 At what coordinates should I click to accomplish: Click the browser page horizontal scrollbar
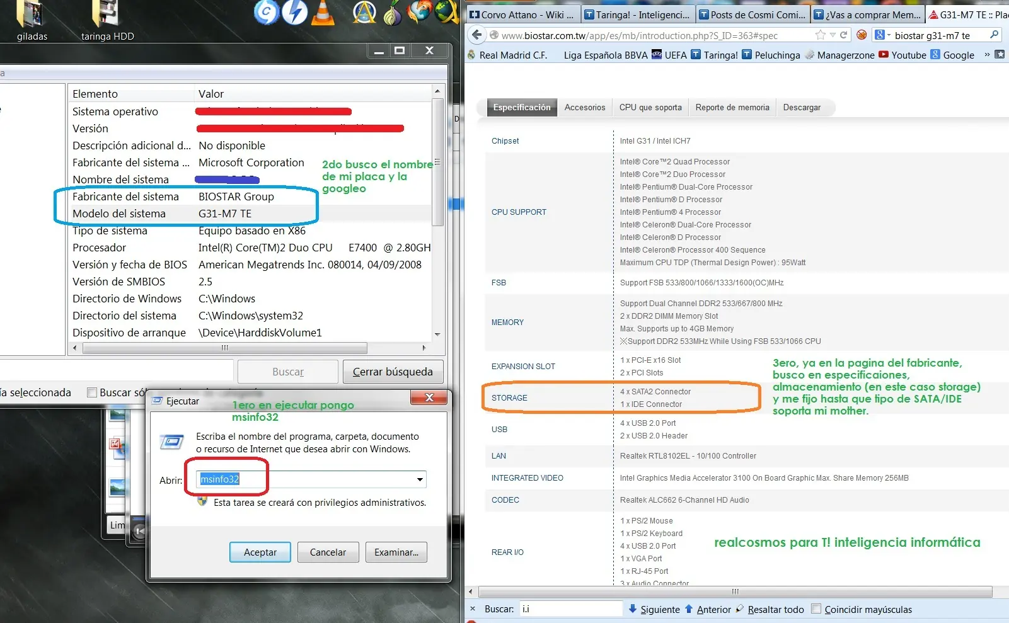735,592
